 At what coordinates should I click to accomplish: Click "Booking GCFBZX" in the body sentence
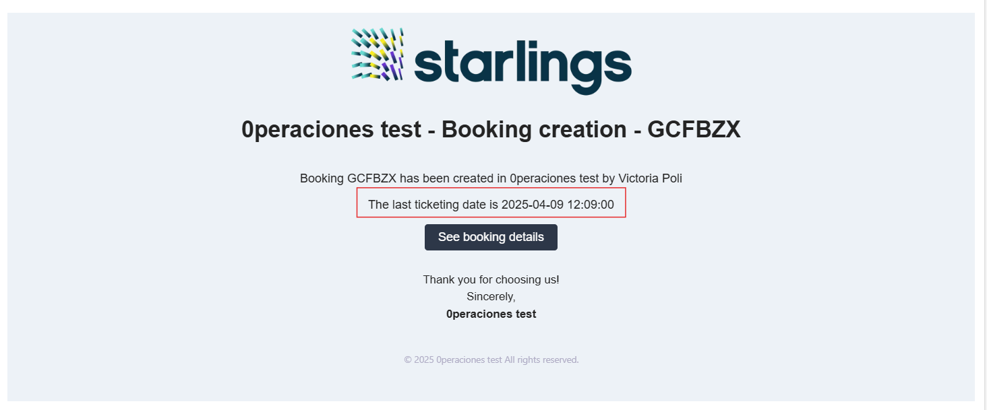point(347,178)
